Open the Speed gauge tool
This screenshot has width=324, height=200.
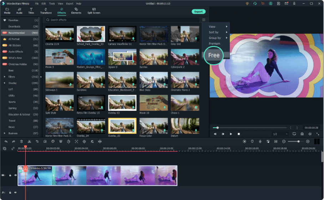[x=45, y=141]
